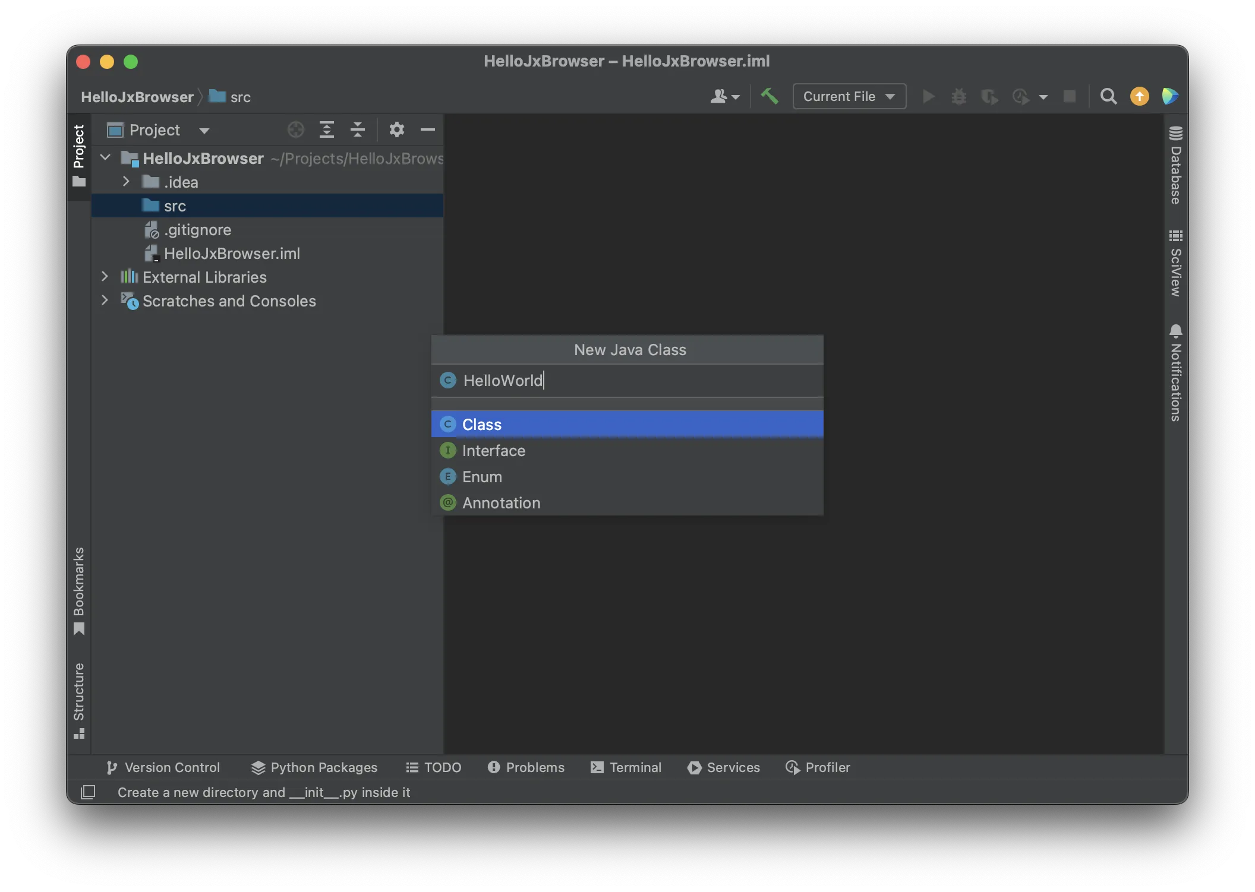Open the Profiler tool window
This screenshot has width=1255, height=892.
pos(818,768)
